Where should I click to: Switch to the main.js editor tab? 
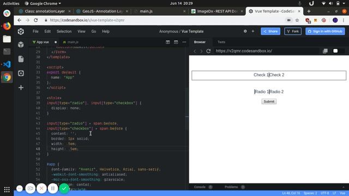(x=71, y=42)
